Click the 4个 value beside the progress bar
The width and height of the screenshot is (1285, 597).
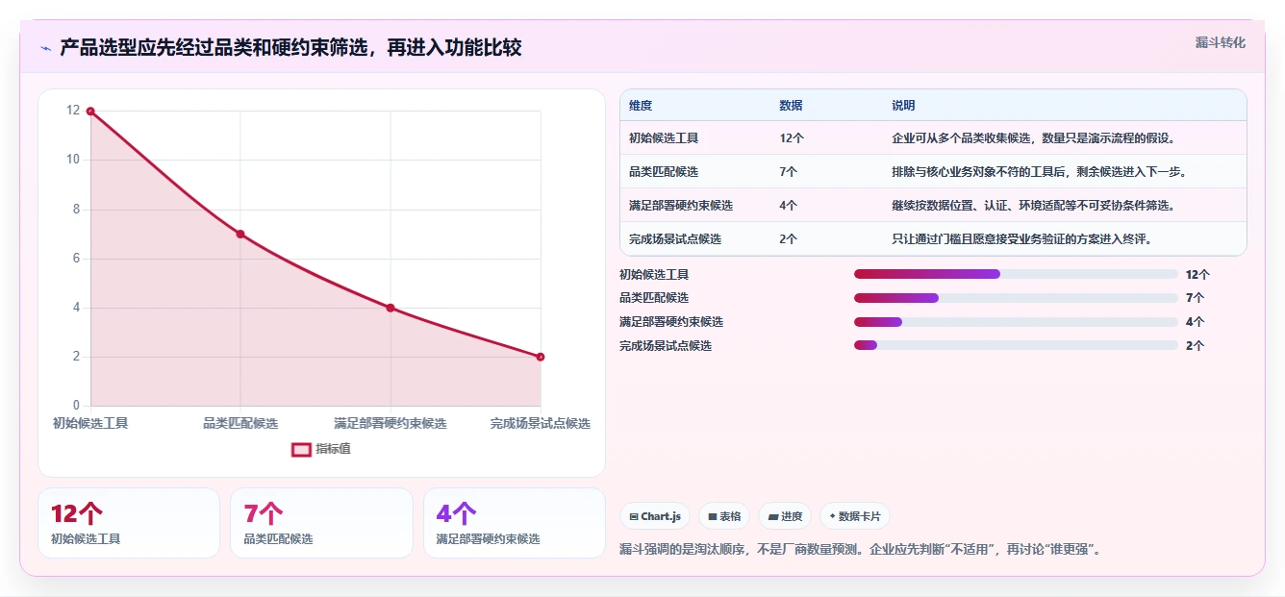(x=1195, y=322)
